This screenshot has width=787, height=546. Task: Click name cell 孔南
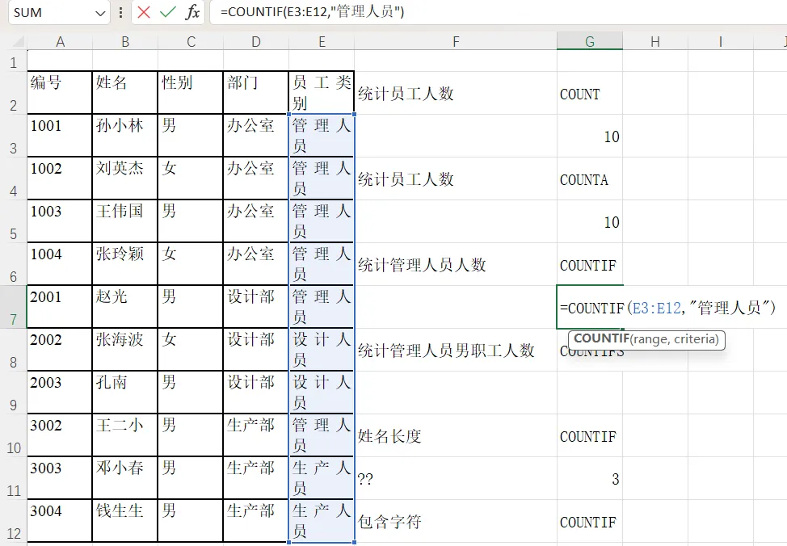point(125,393)
